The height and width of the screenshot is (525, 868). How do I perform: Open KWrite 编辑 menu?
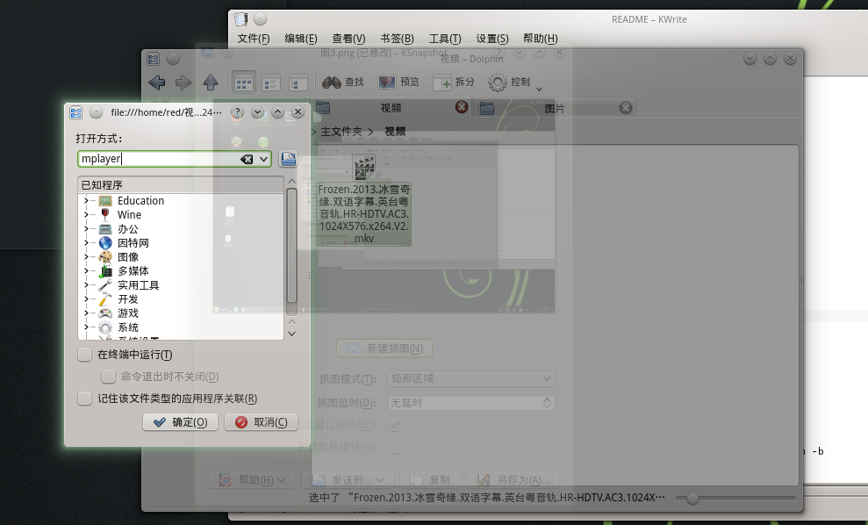click(300, 39)
